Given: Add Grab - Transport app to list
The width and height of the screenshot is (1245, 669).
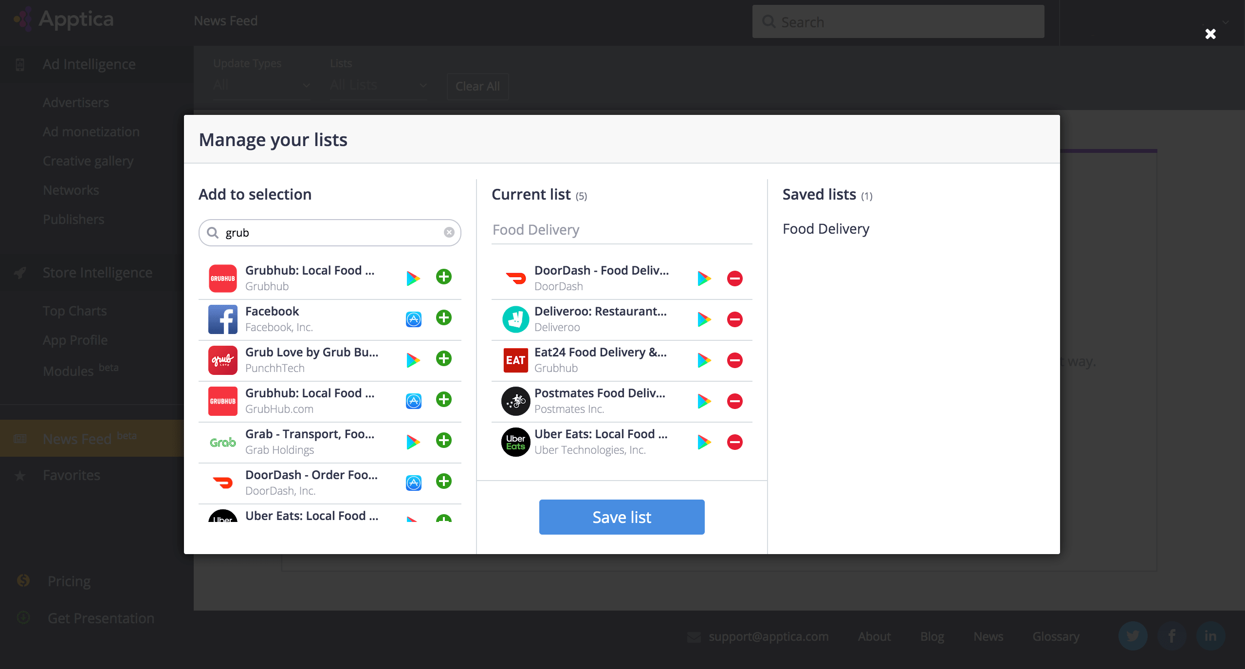Looking at the screenshot, I should coord(443,441).
